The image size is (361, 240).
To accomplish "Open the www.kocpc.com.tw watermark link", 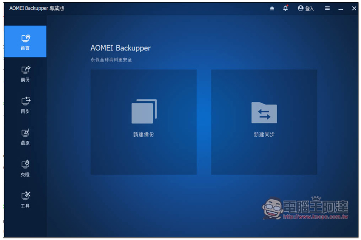I will 315,217.
